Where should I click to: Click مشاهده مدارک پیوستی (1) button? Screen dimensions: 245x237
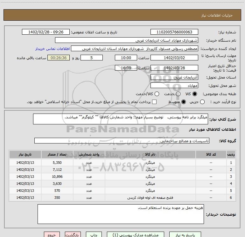pyautogui.click(x=136, y=234)
